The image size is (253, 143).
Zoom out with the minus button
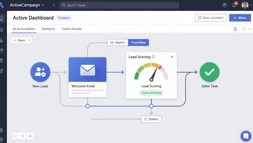pyautogui.click(x=15, y=136)
